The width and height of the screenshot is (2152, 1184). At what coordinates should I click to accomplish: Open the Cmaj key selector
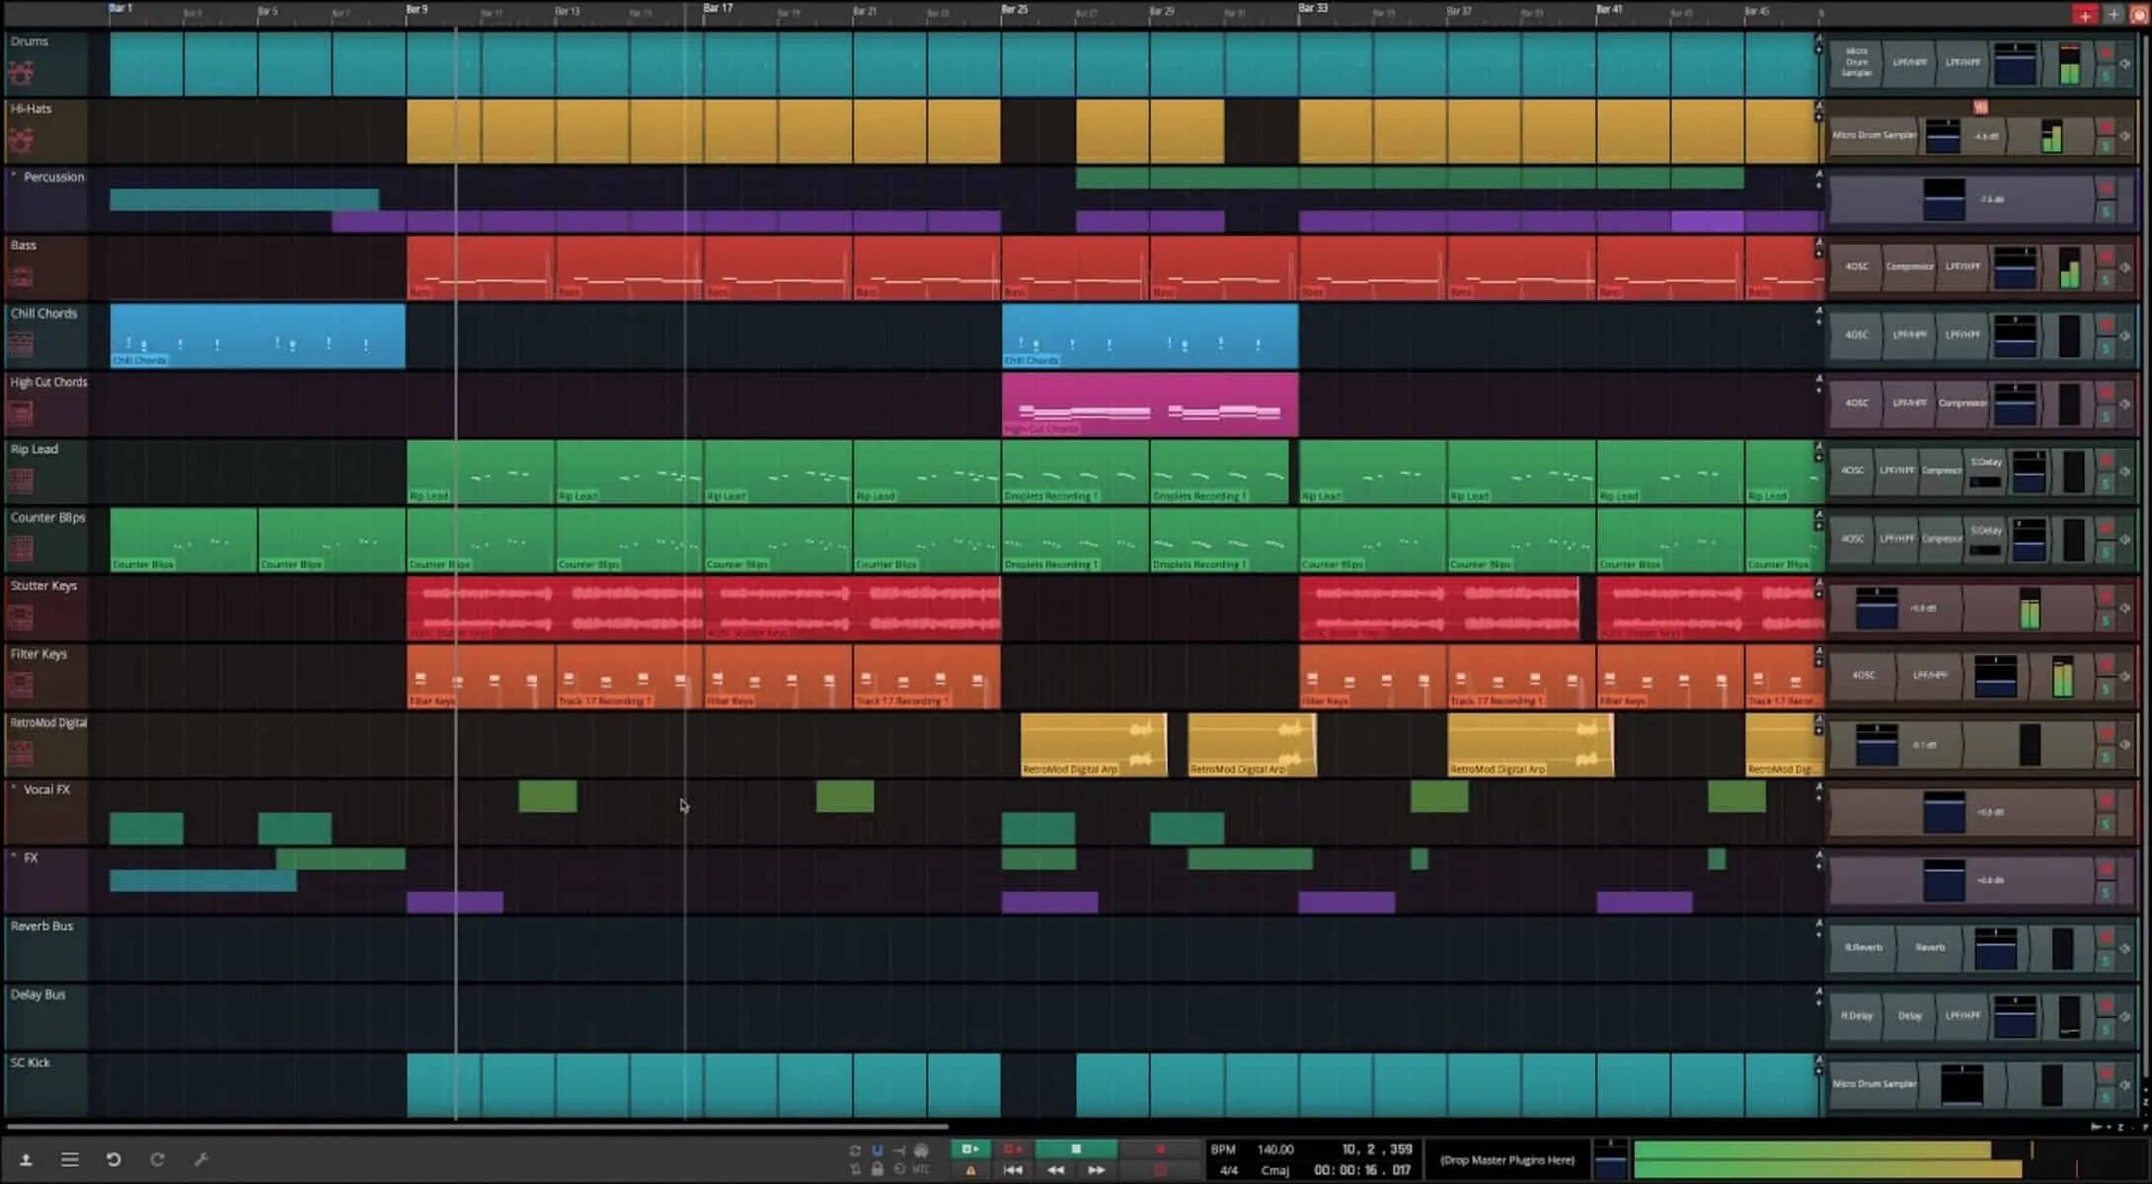pyautogui.click(x=1274, y=1169)
